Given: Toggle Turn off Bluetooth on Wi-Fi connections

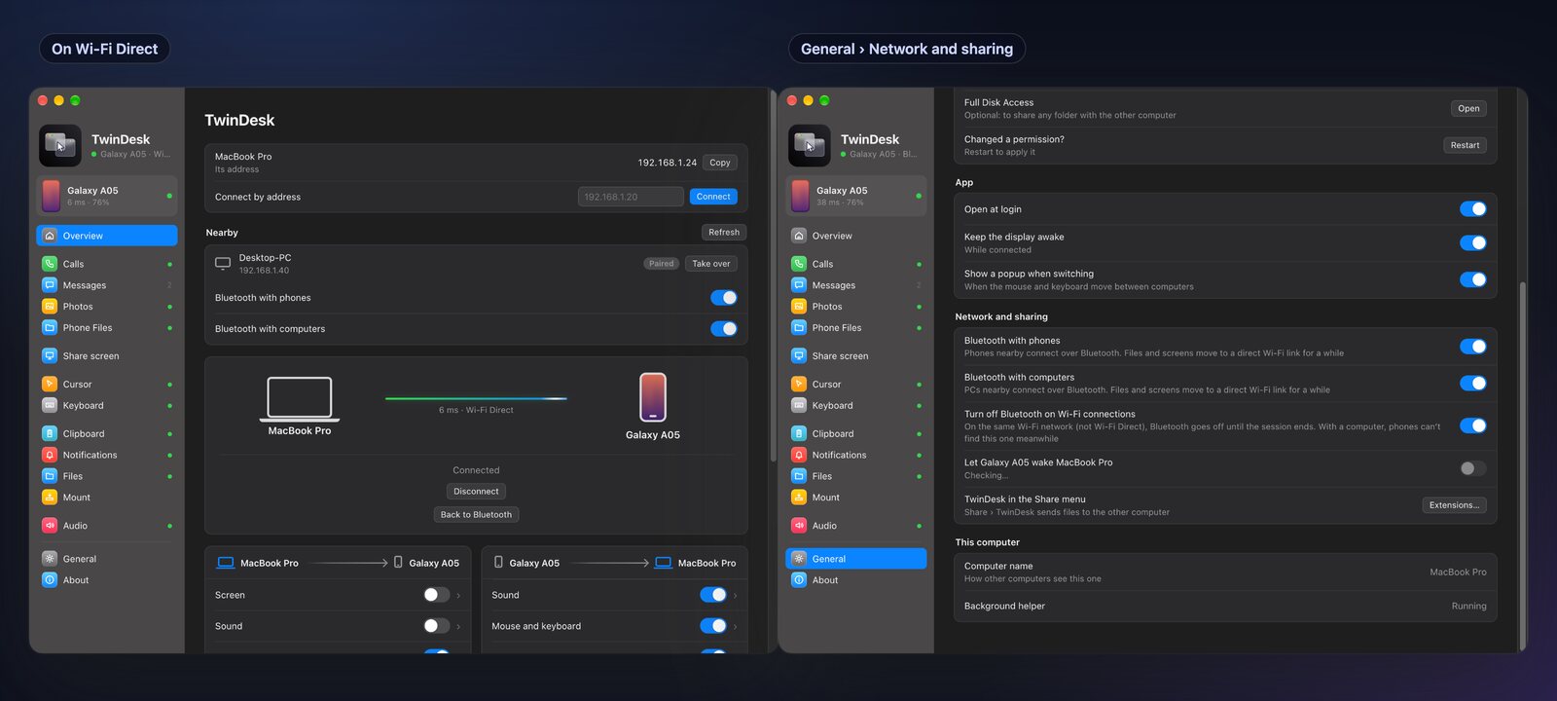Looking at the screenshot, I should (1473, 425).
